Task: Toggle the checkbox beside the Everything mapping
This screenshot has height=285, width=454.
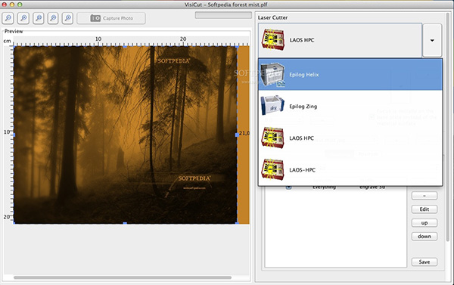Action: point(289,187)
